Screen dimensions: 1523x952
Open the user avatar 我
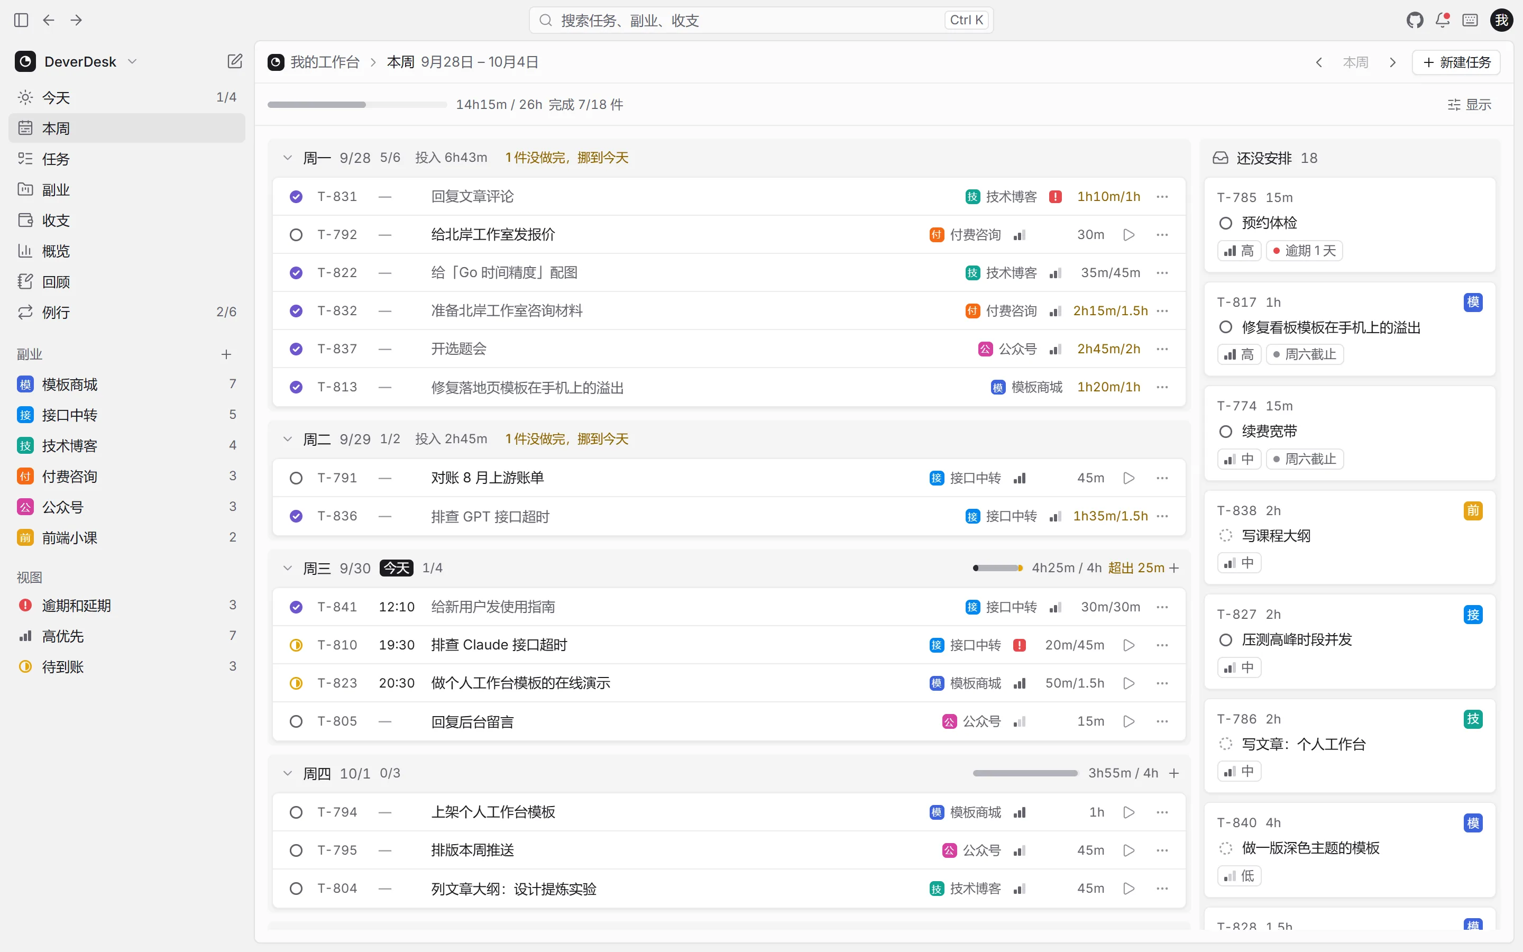click(x=1502, y=20)
